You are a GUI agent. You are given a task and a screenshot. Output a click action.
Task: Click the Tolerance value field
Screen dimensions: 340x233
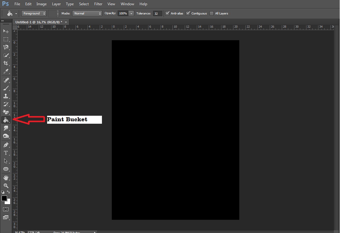click(x=157, y=14)
